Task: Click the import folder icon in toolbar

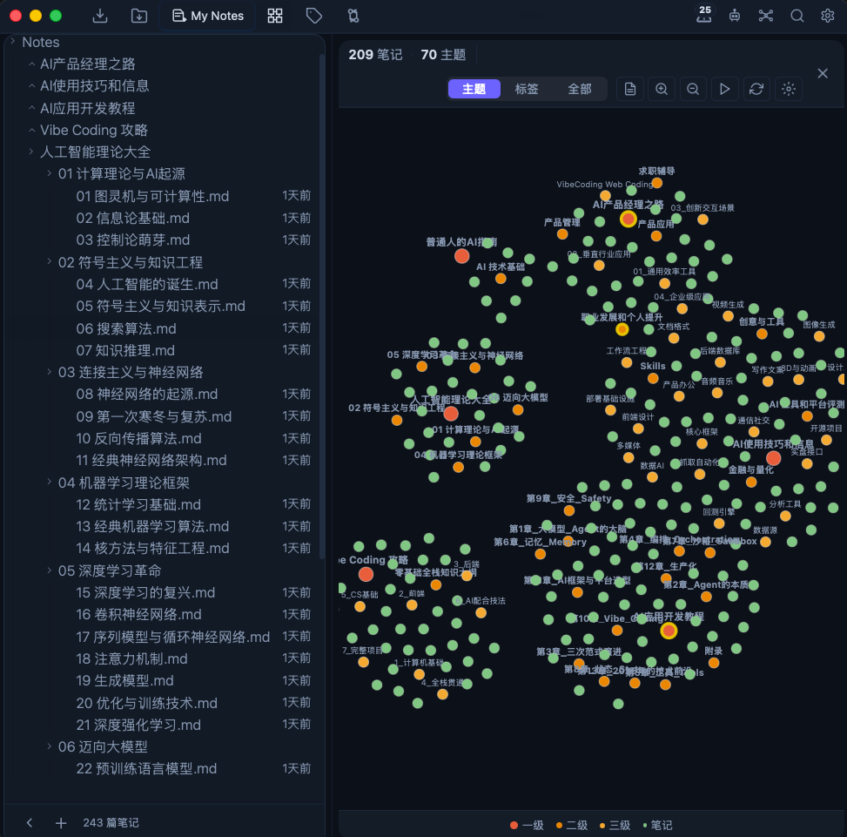Action: coord(138,16)
